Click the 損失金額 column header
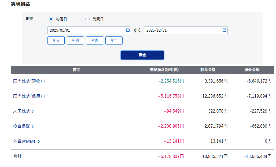Image resolution: width=276 pixels, height=167 pixels. [252, 70]
